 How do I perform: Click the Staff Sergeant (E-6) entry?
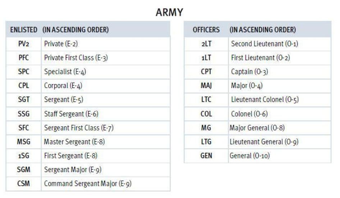[71, 114]
